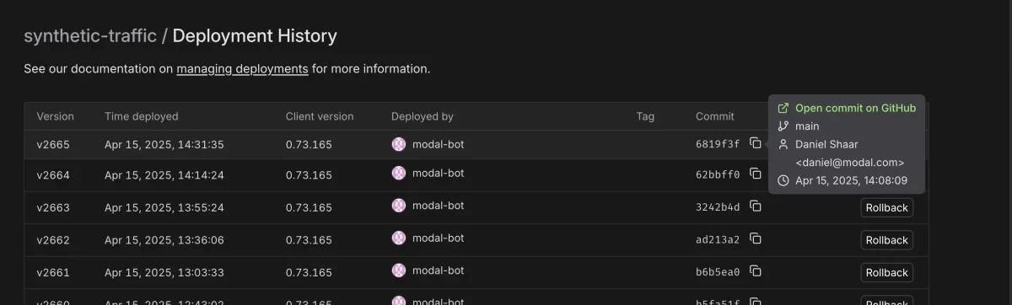Click commit hash text ad213a2
This screenshot has height=305, width=1012.
tap(718, 240)
